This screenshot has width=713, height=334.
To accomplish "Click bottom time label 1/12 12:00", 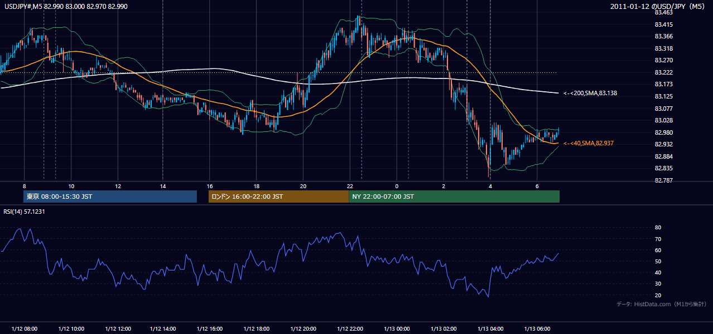I will pyautogui.click(x=117, y=329).
